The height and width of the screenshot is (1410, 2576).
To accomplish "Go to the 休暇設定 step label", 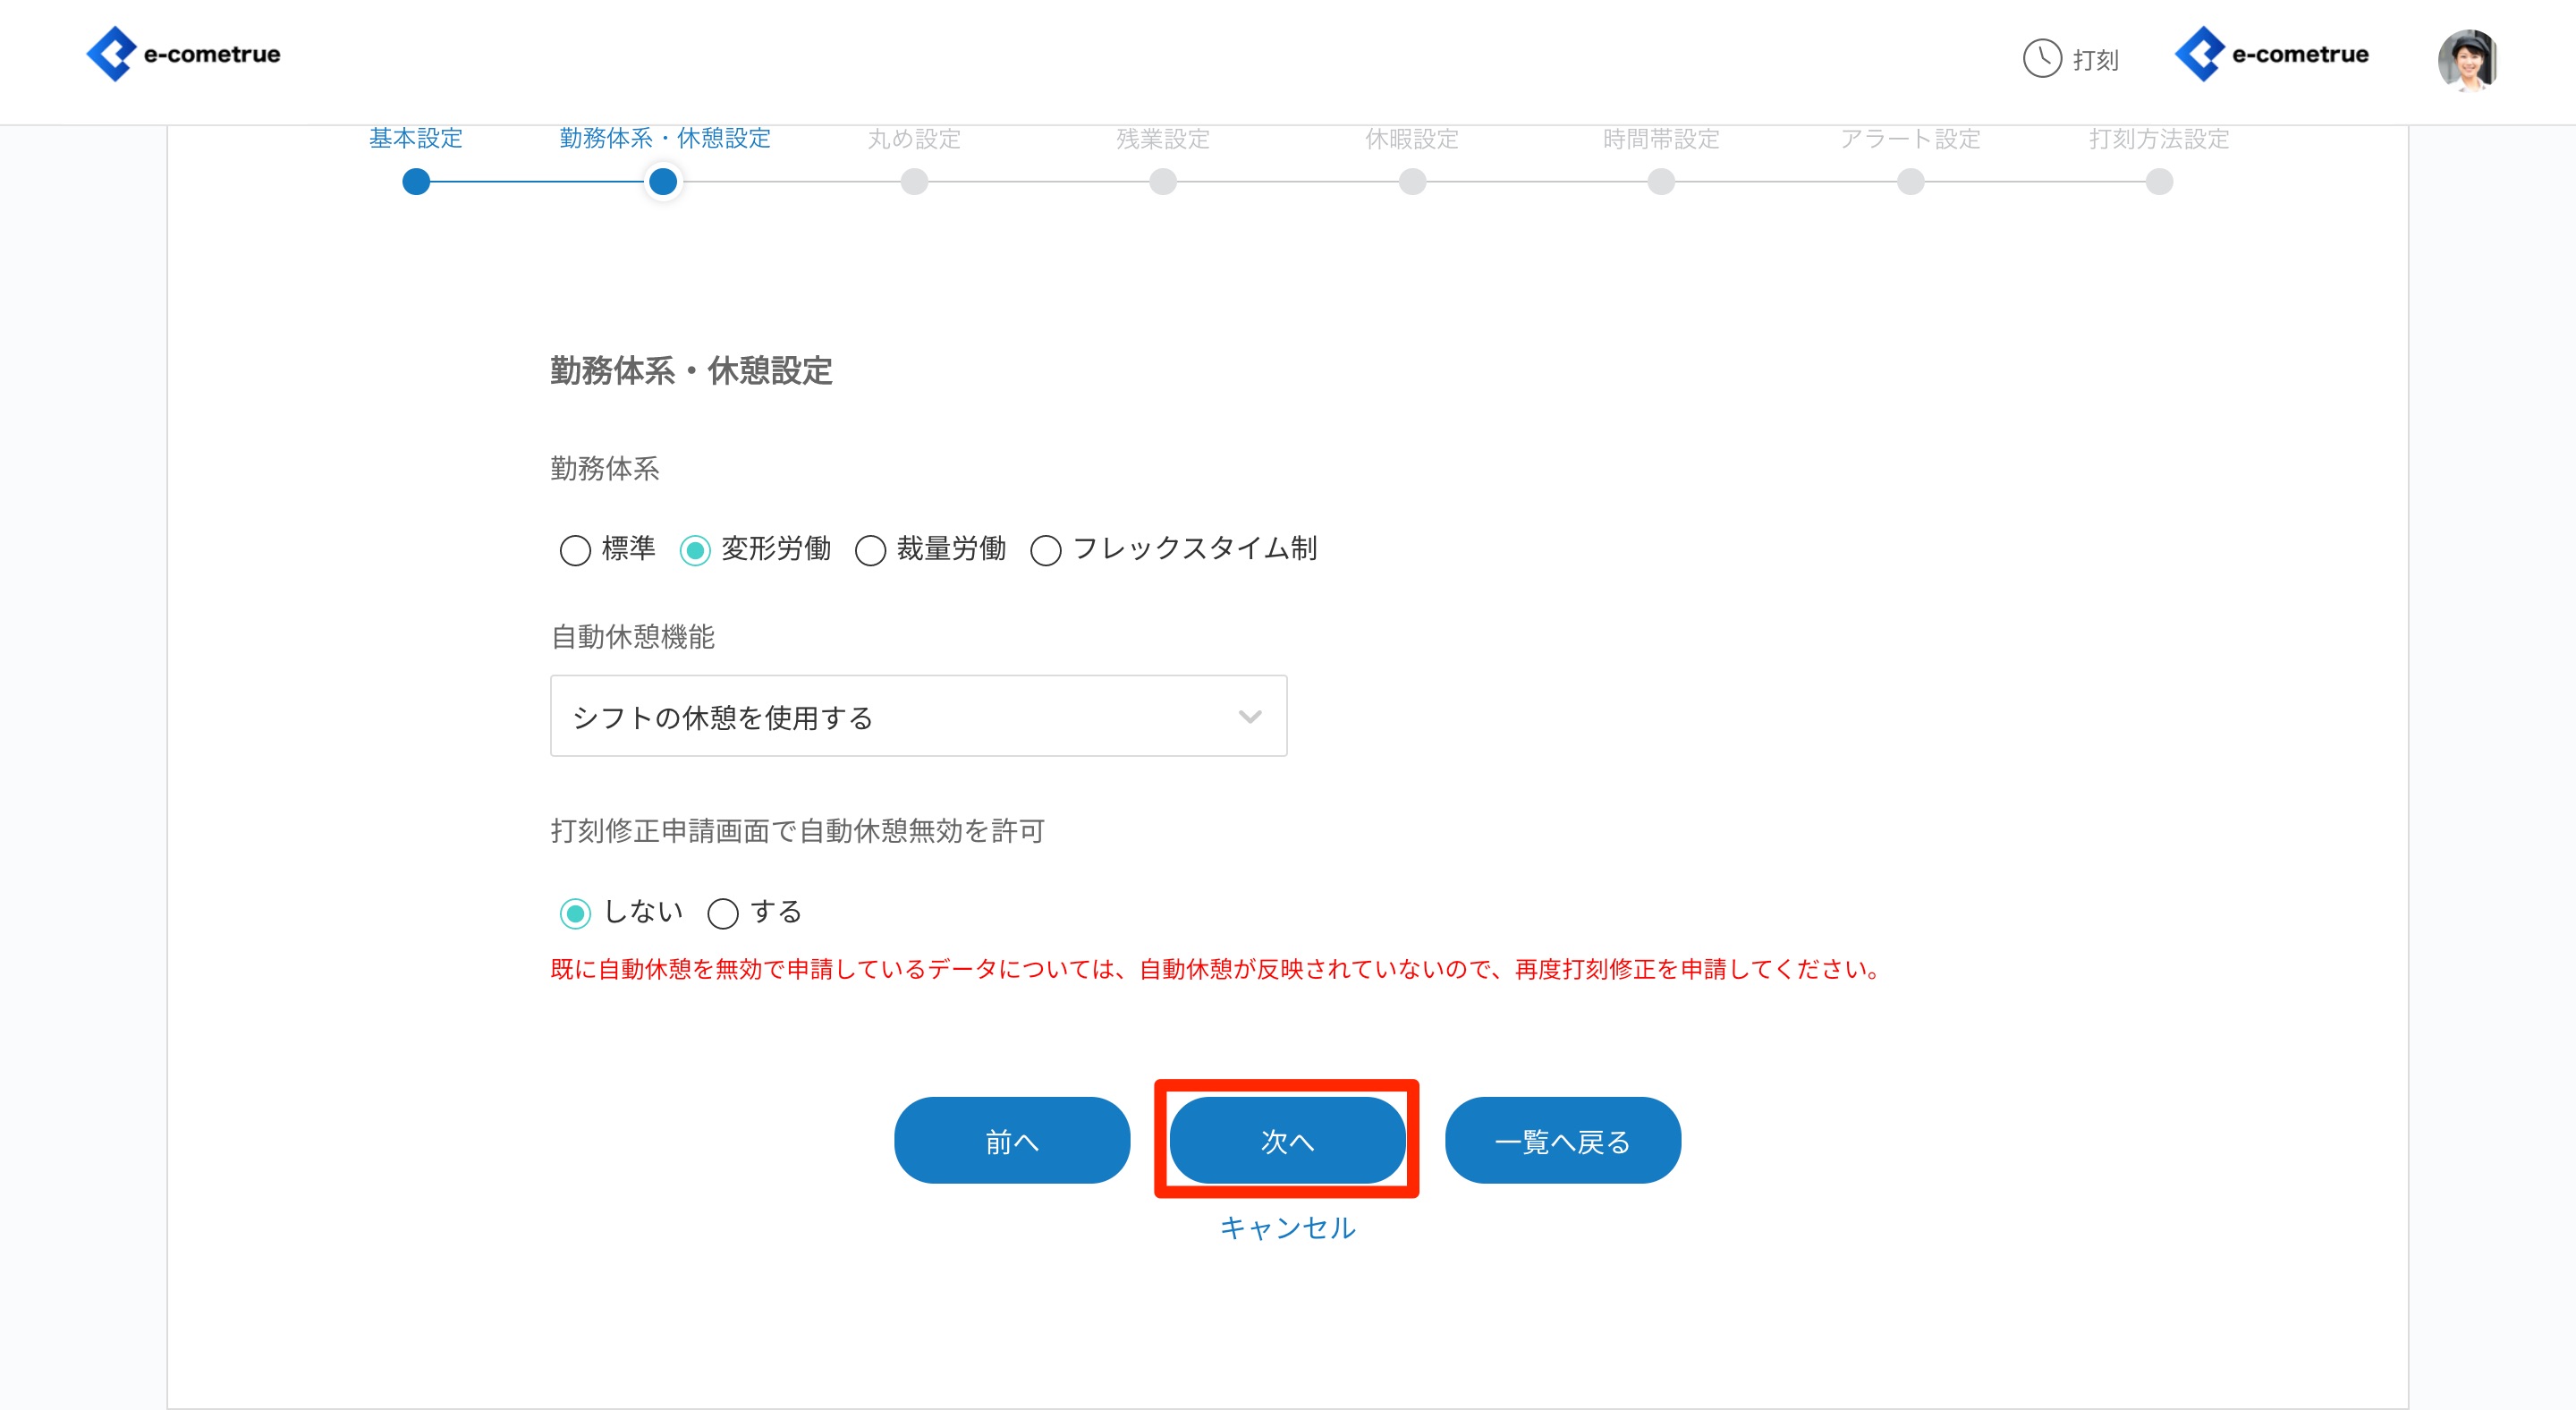I will point(1411,139).
